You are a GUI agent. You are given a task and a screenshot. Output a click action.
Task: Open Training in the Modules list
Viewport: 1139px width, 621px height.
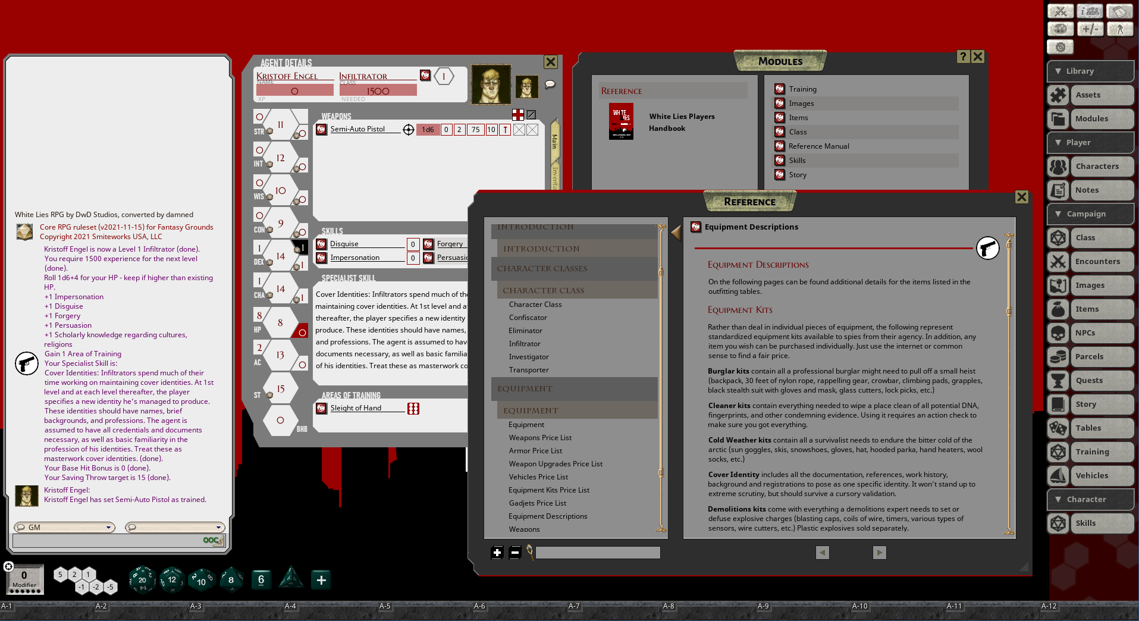point(803,89)
